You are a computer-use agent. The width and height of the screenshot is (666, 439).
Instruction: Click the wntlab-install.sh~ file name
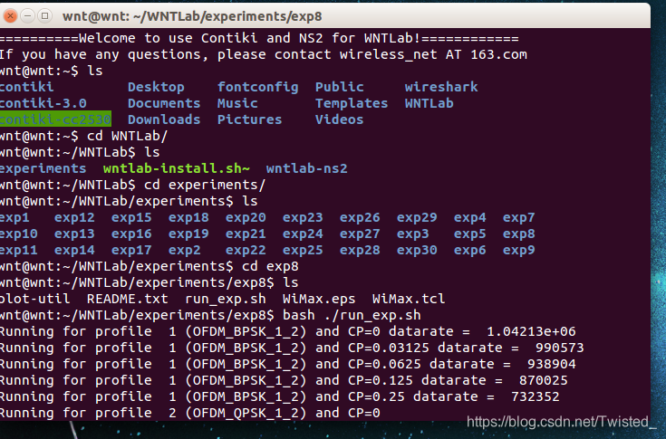point(177,168)
